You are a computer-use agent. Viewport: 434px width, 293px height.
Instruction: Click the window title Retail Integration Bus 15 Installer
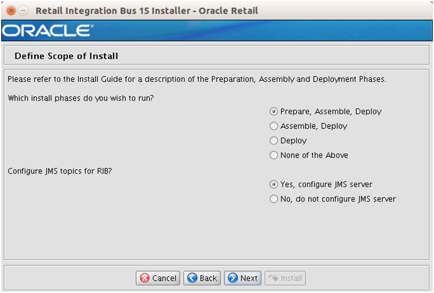click(147, 11)
